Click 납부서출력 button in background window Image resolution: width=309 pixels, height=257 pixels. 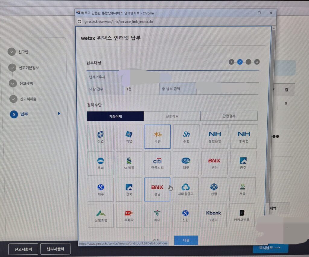click(56, 249)
